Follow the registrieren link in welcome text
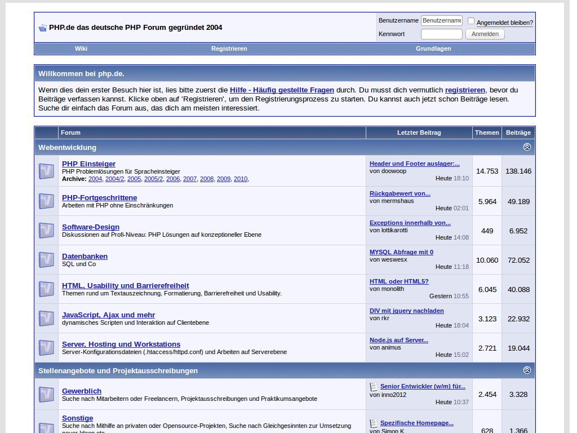This screenshot has height=433, width=577. pyautogui.click(x=465, y=90)
